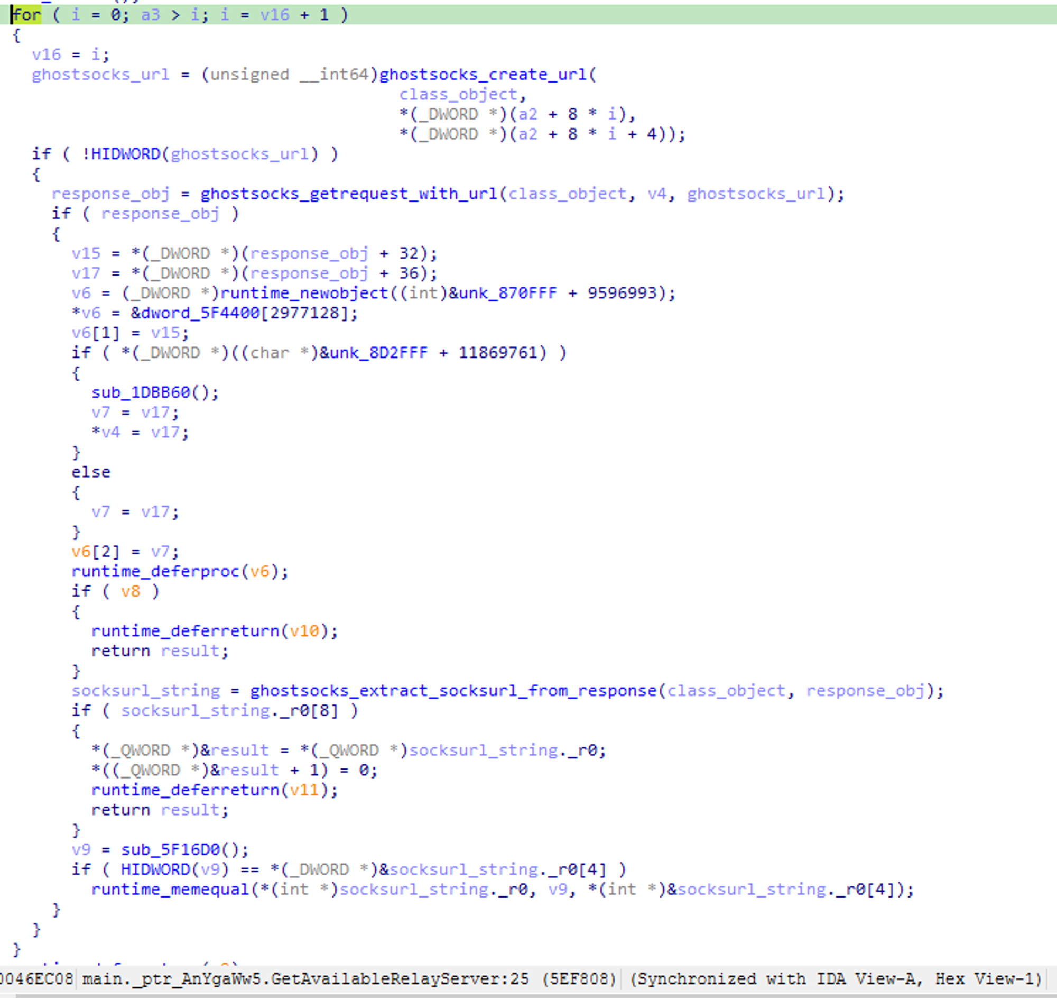Image resolution: width=1057 pixels, height=998 pixels.
Task: Select &unk_870FFF reference
Action: [503, 293]
